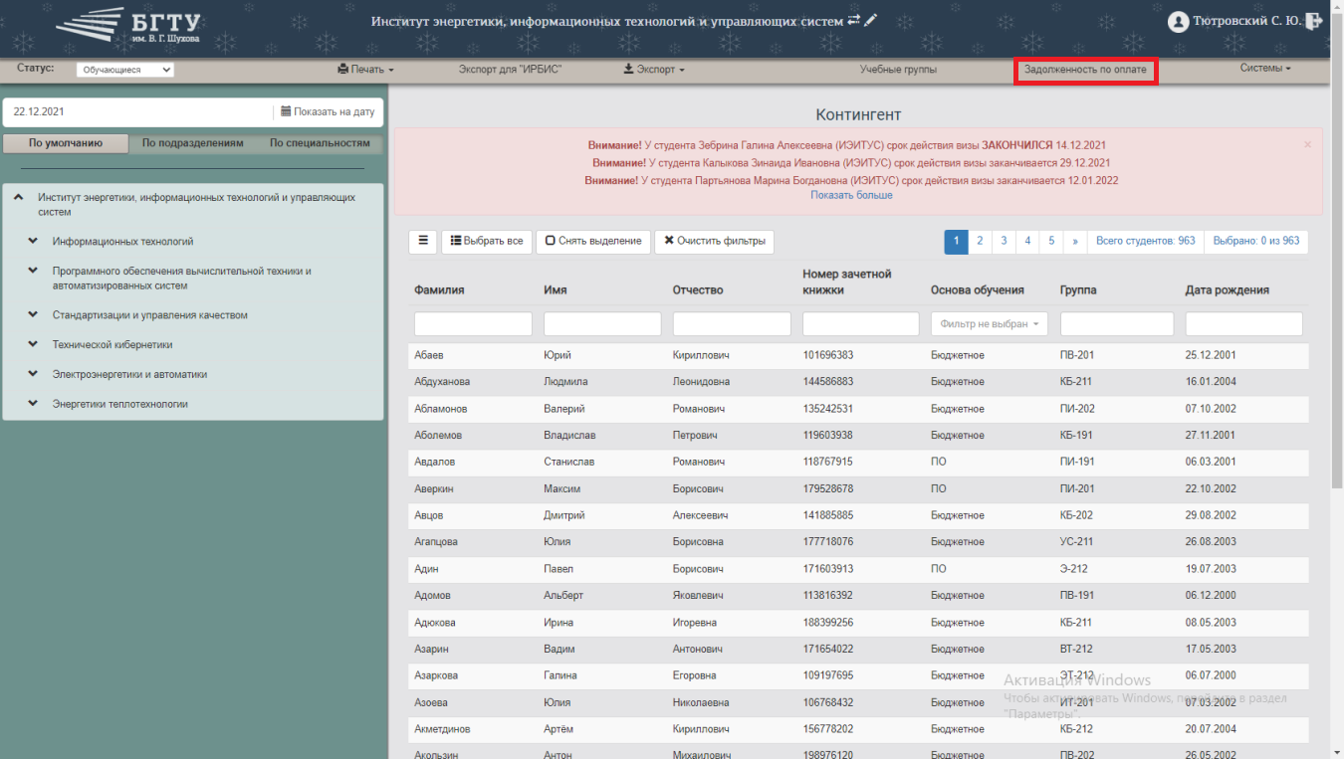The image size is (1344, 759).
Task: Go to page 4 of students
Action: pyautogui.click(x=1027, y=241)
